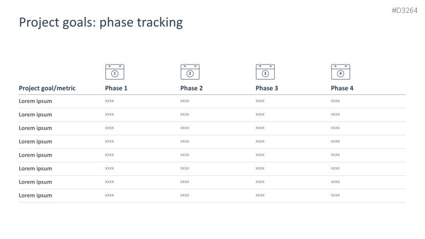Select the calendar icon numbered 4
The width and height of the screenshot is (425, 239).
[x=340, y=72]
